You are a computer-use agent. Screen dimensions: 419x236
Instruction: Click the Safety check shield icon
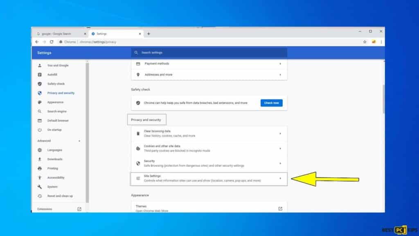40,84
